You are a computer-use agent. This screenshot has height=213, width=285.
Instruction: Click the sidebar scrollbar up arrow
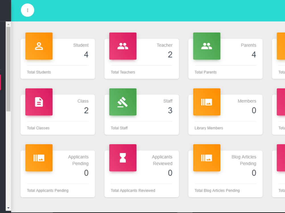point(8,24)
